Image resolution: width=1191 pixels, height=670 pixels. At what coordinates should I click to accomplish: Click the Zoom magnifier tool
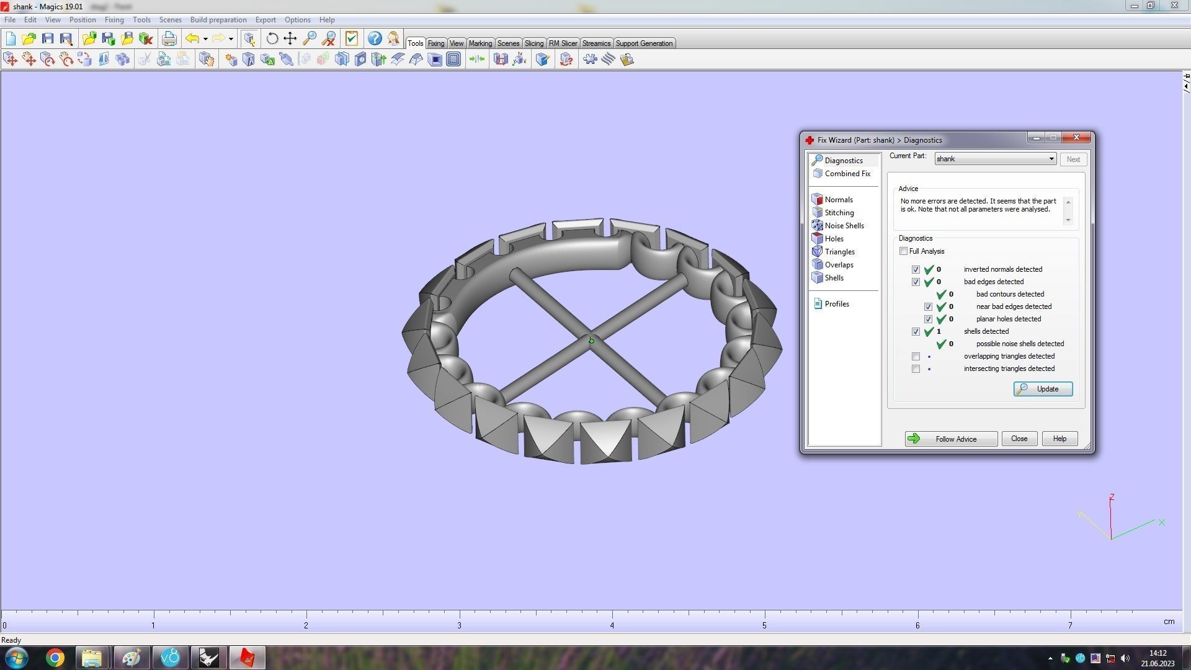click(309, 38)
